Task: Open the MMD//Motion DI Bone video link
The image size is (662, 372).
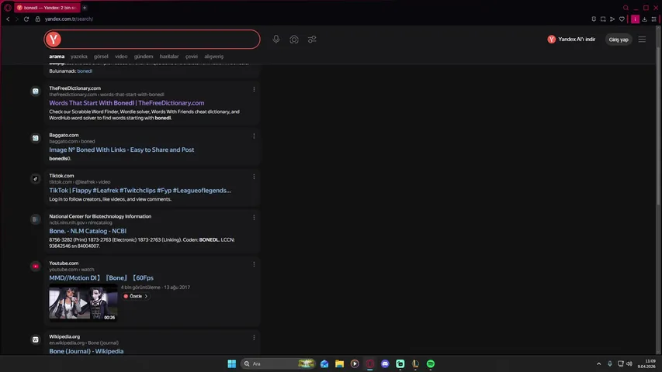Action: (102, 278)
